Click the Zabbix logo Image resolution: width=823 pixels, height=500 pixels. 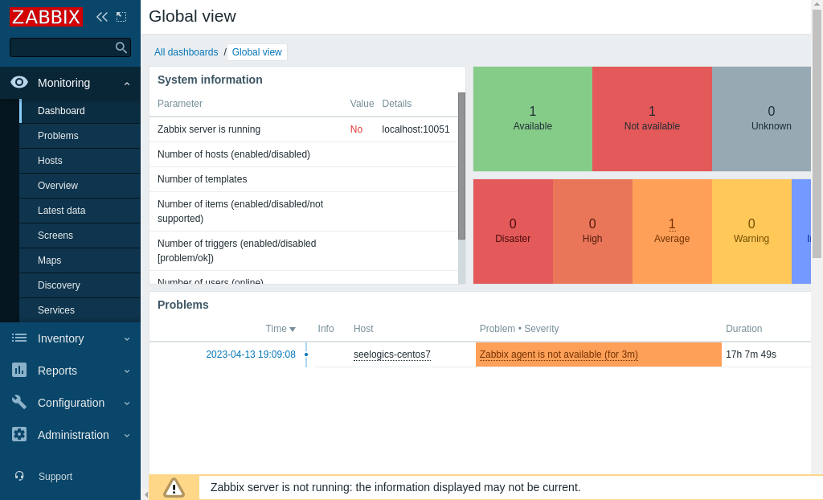(x=46, y=17)
